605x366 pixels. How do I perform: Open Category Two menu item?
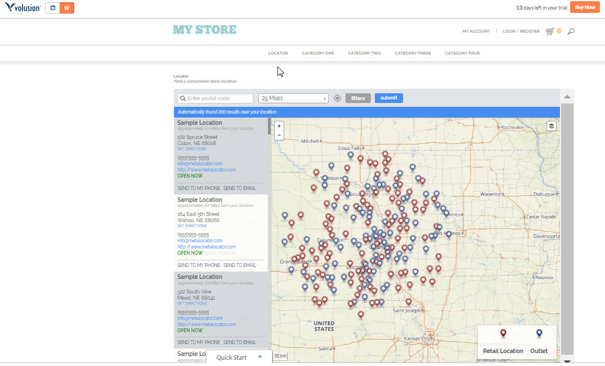(x=364, y=53)
